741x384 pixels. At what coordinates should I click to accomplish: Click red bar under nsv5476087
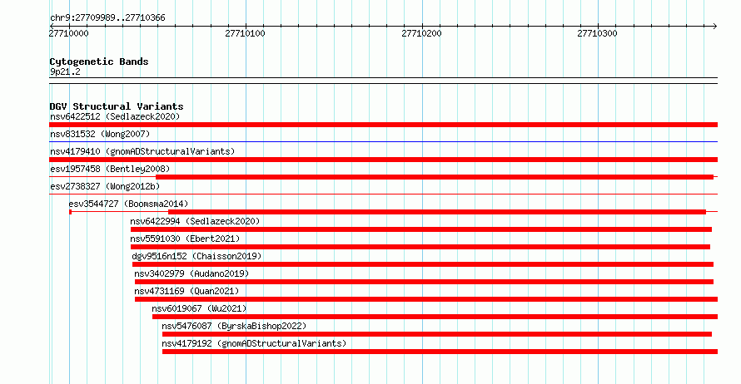click(436, 334)
